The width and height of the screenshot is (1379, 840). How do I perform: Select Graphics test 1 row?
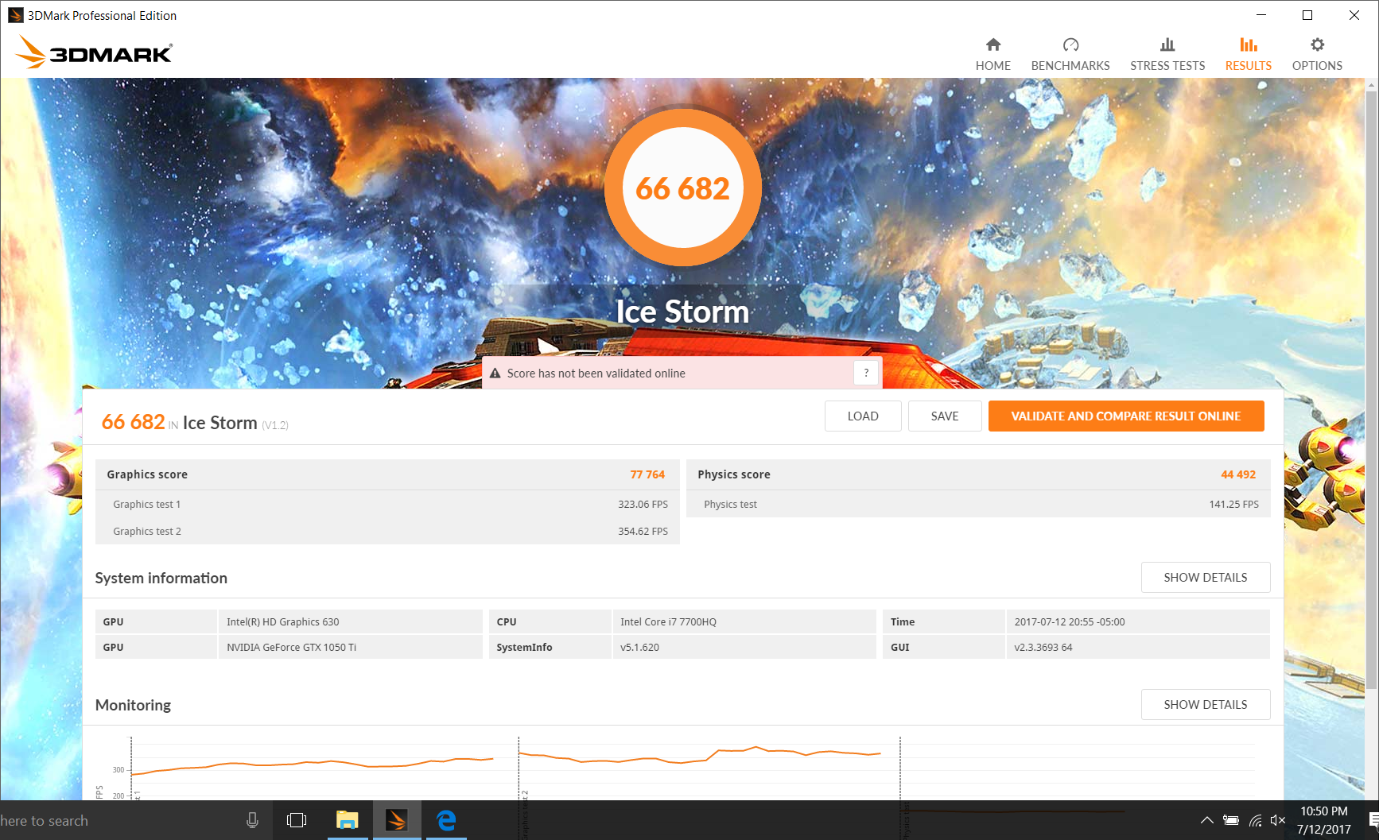pos(387,505)
